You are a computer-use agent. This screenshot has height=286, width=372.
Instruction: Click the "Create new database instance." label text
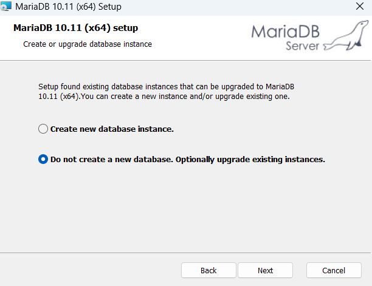[x=112, y=129]
